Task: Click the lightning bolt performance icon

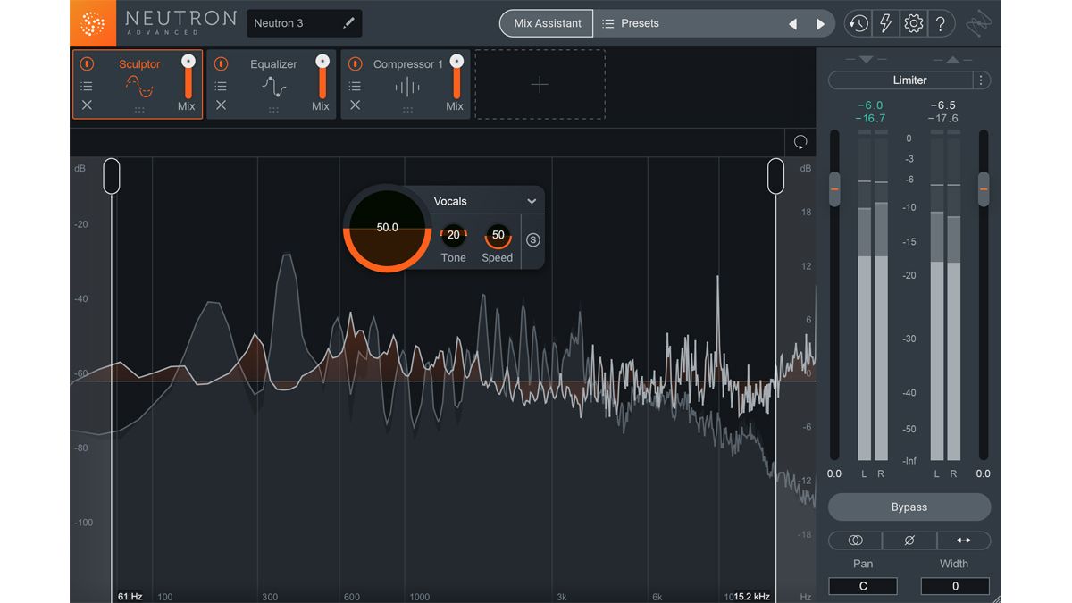Action: 885,23
